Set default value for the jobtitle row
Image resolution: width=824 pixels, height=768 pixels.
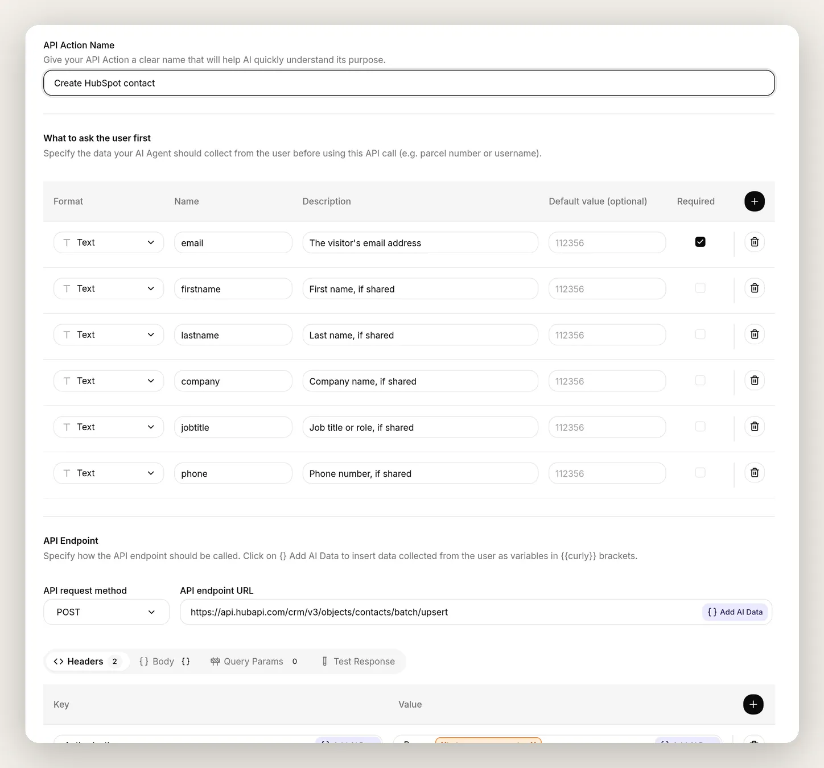click(607, 427)
